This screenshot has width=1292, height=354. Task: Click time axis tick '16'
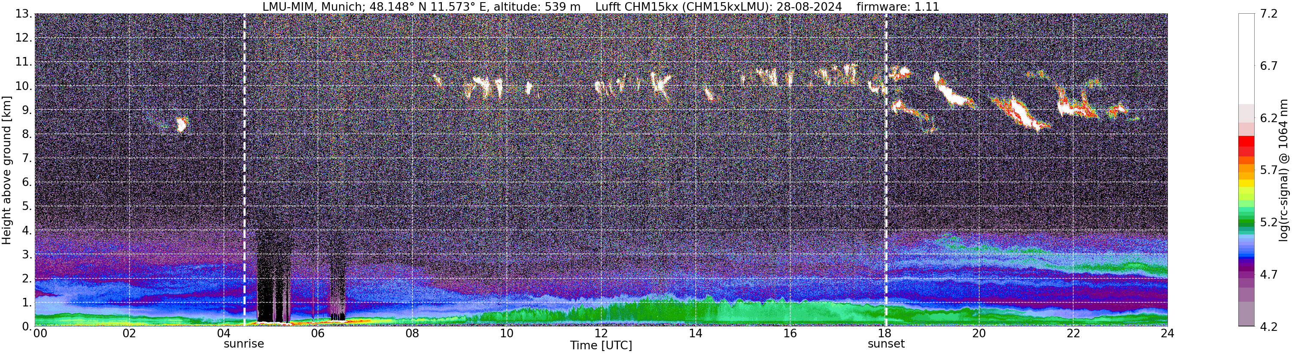point(790,333)
